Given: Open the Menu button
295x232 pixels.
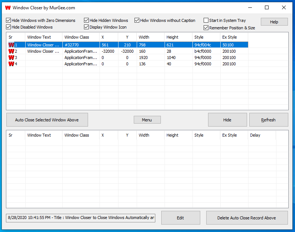Looking at the screenshot, I should [147, 120].
